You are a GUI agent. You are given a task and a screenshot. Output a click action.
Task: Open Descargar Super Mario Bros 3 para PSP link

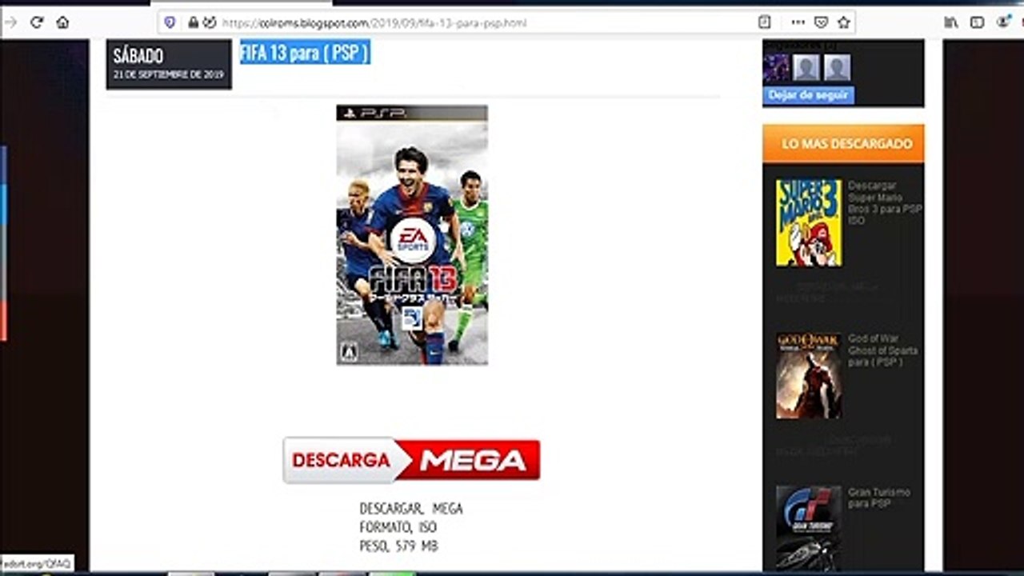(x=885, y=202)
